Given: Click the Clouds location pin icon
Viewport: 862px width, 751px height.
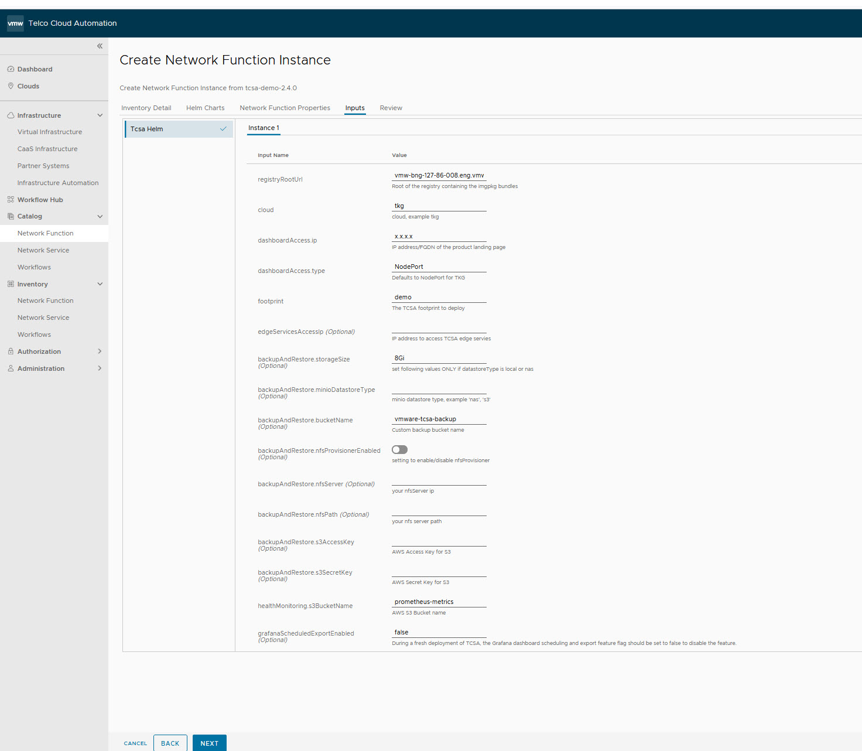Looking at the screenshot, I should pos(11,86).
